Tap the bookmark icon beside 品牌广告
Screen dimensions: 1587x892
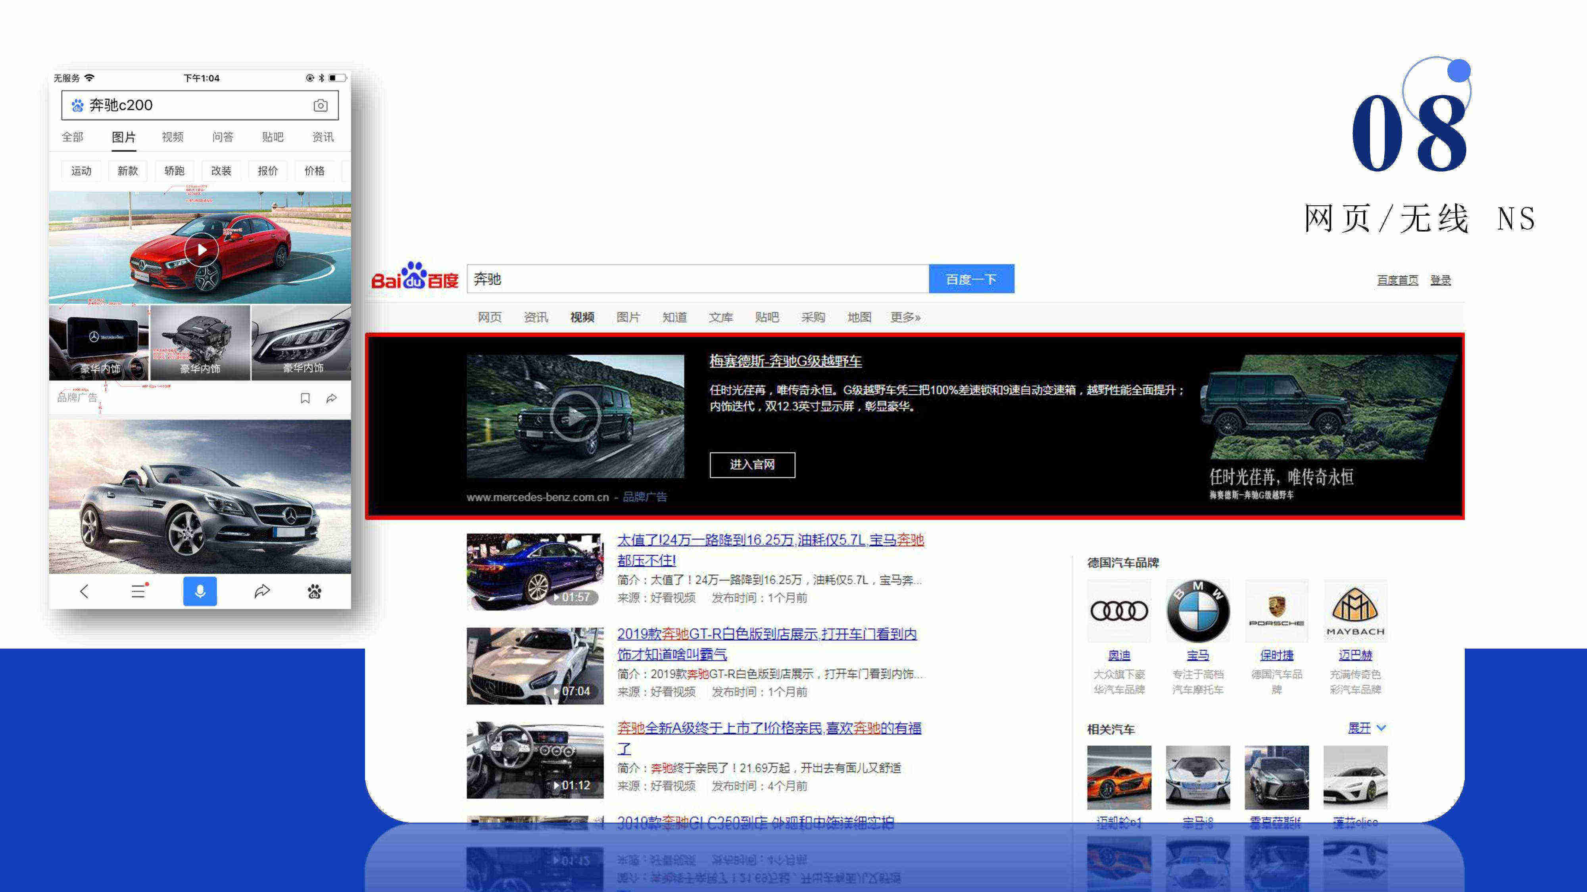[x=305, y=398]
